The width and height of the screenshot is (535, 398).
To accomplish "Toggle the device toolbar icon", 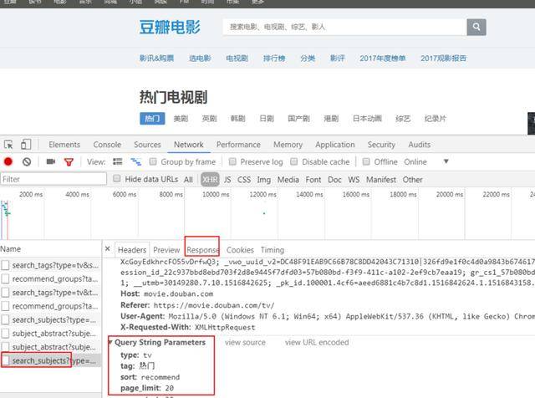I will [x=26, y=145].
